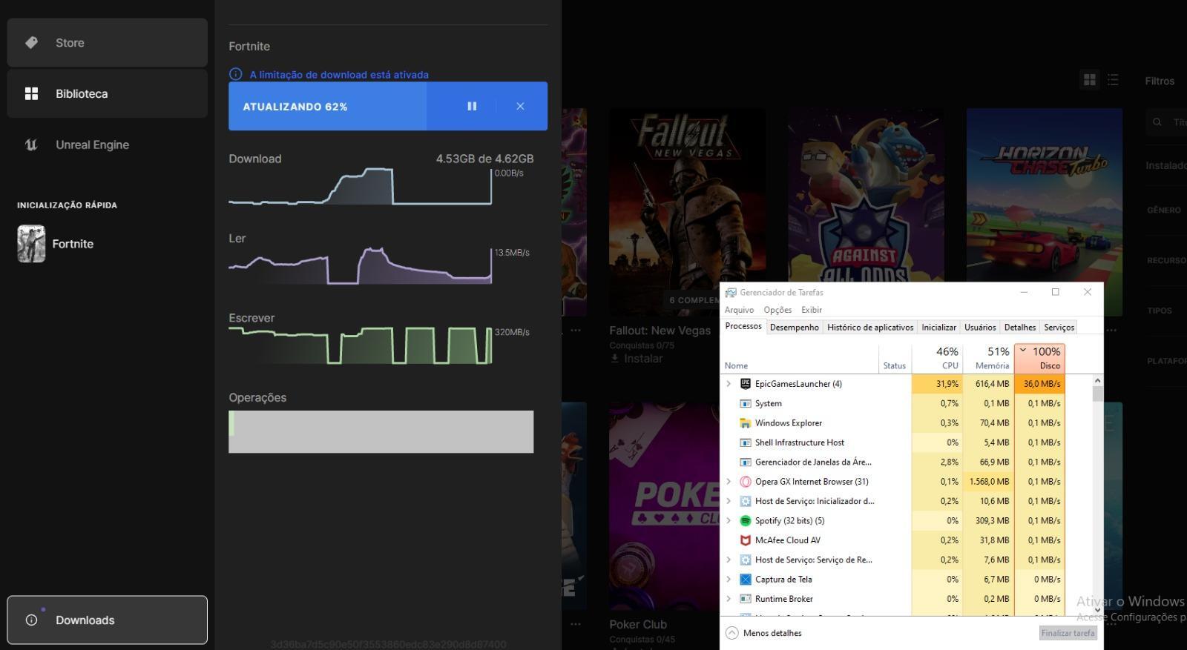Sort processes by Disco column

[1039, 359]
